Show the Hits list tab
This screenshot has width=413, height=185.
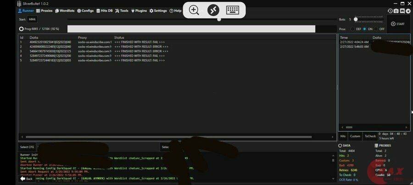coord(343,136)
